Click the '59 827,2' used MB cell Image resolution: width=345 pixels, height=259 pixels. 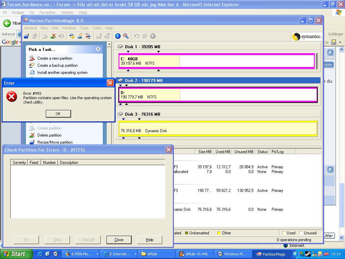pyautogui.click(x=223, y=190)
